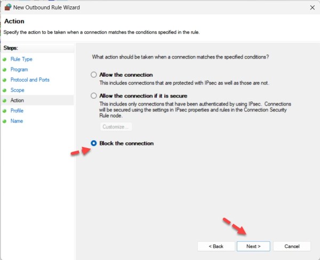Go to the Name step
320x260 pixels.
(x=17, y=121)
